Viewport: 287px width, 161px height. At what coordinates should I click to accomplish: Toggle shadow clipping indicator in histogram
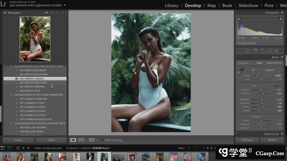click(x=239, y=18)
